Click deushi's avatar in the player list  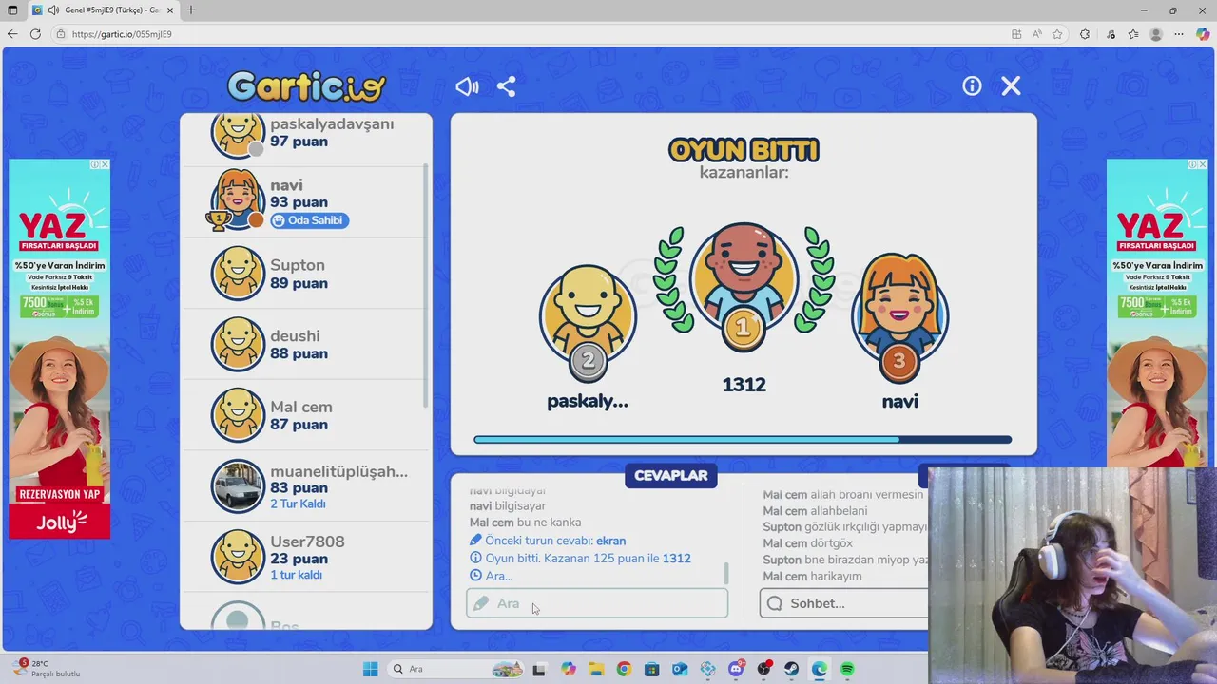(238, 344)
